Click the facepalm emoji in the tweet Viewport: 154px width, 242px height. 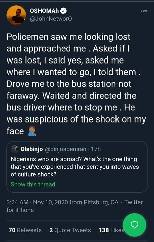[x=32, y=131]
